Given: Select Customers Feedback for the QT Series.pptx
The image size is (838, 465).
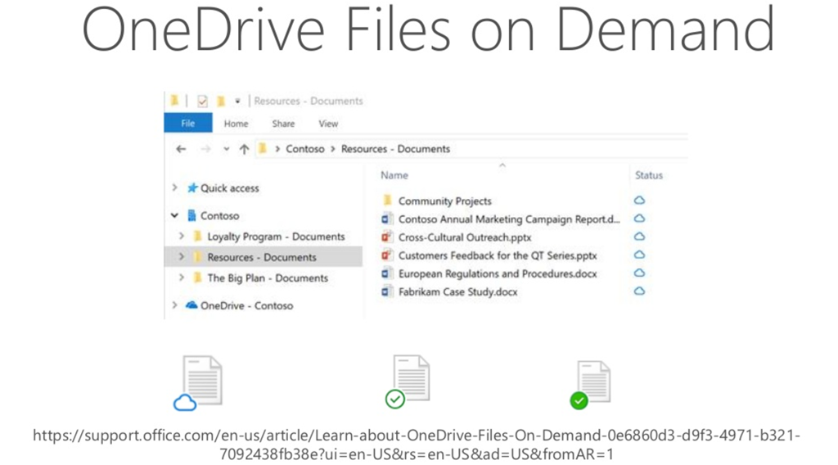Looking at the screenshot, I should click(498, 255).
